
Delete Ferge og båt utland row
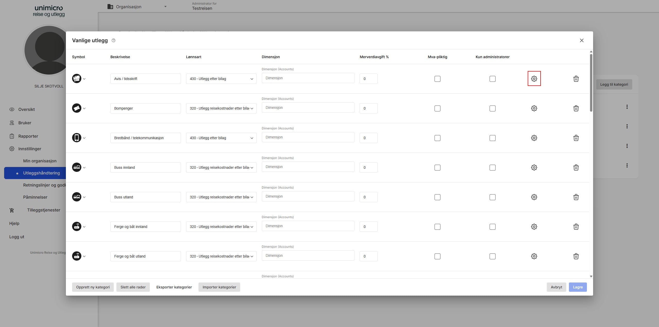576,256
